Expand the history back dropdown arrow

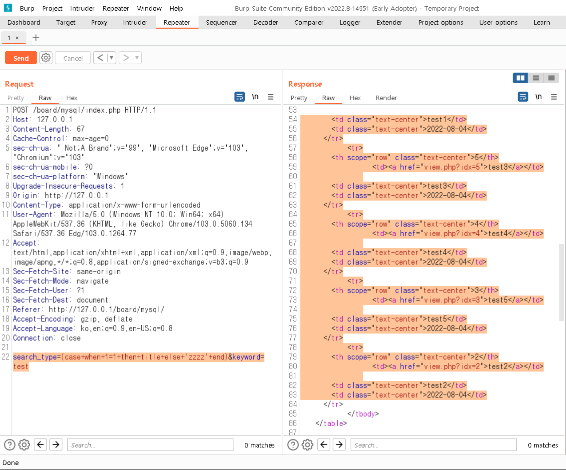coord(111,58)
